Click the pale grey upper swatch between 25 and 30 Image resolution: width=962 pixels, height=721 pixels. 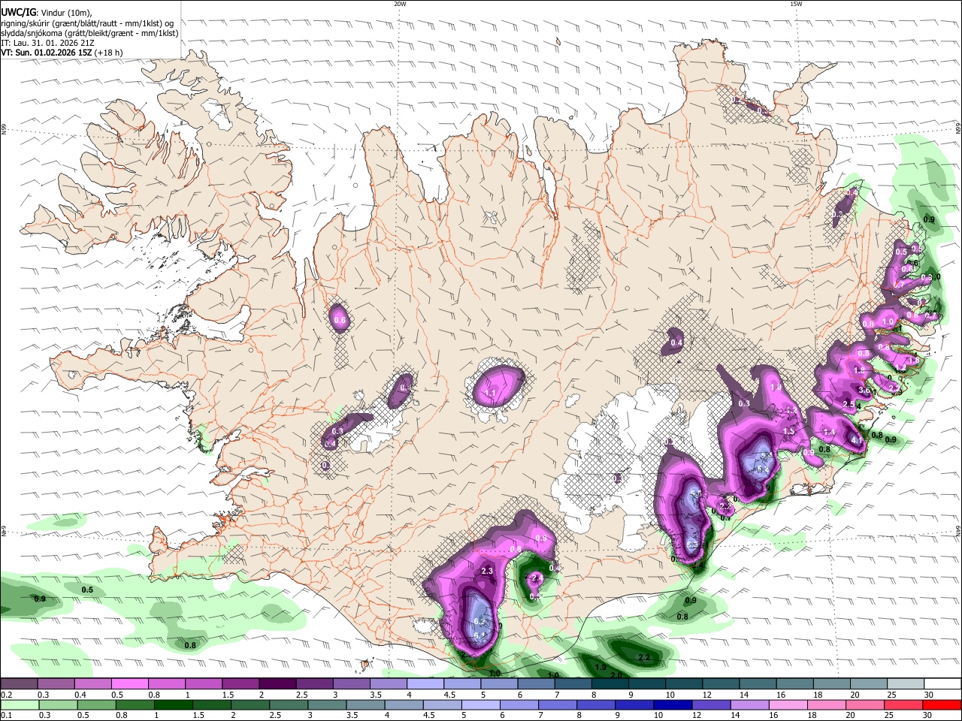905,683
